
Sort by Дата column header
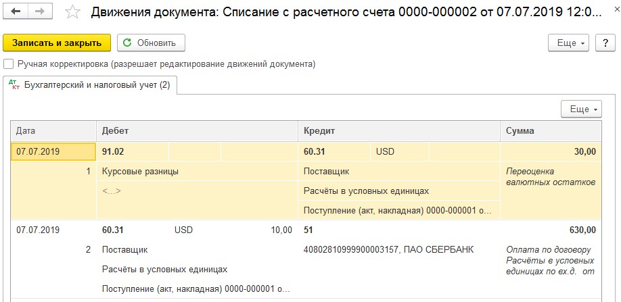(53, 131)
